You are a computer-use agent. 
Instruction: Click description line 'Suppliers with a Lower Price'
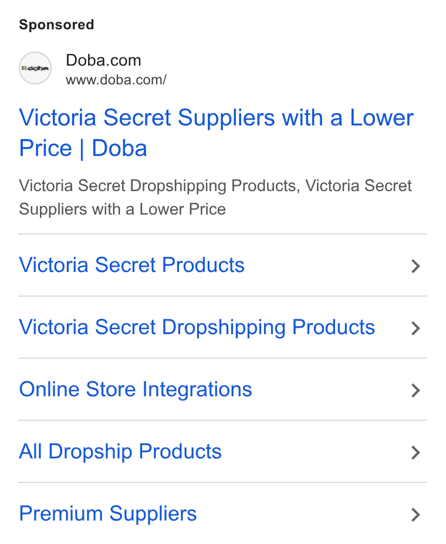(x=122, y=209)
